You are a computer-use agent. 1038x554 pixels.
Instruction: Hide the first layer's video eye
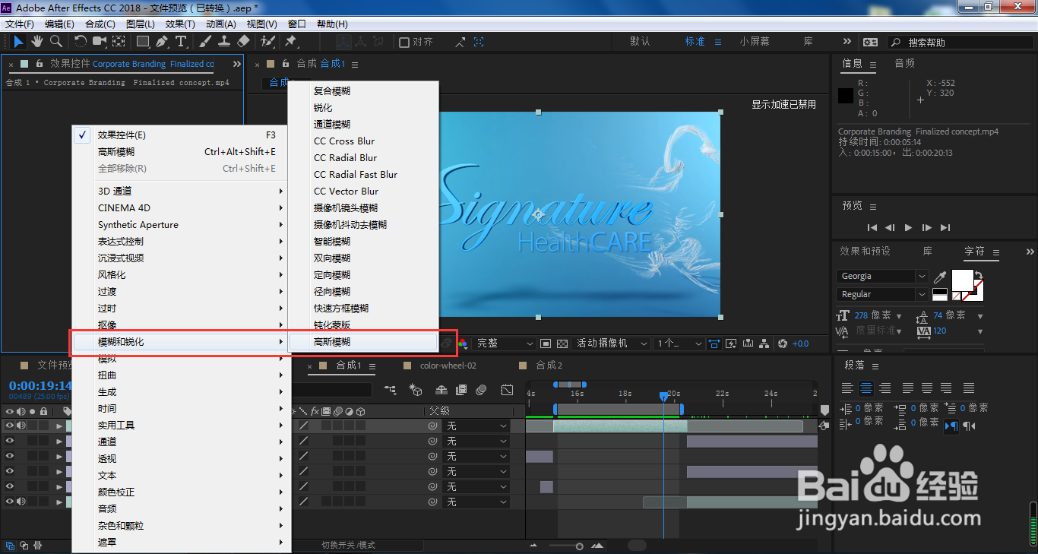[10, 426]
